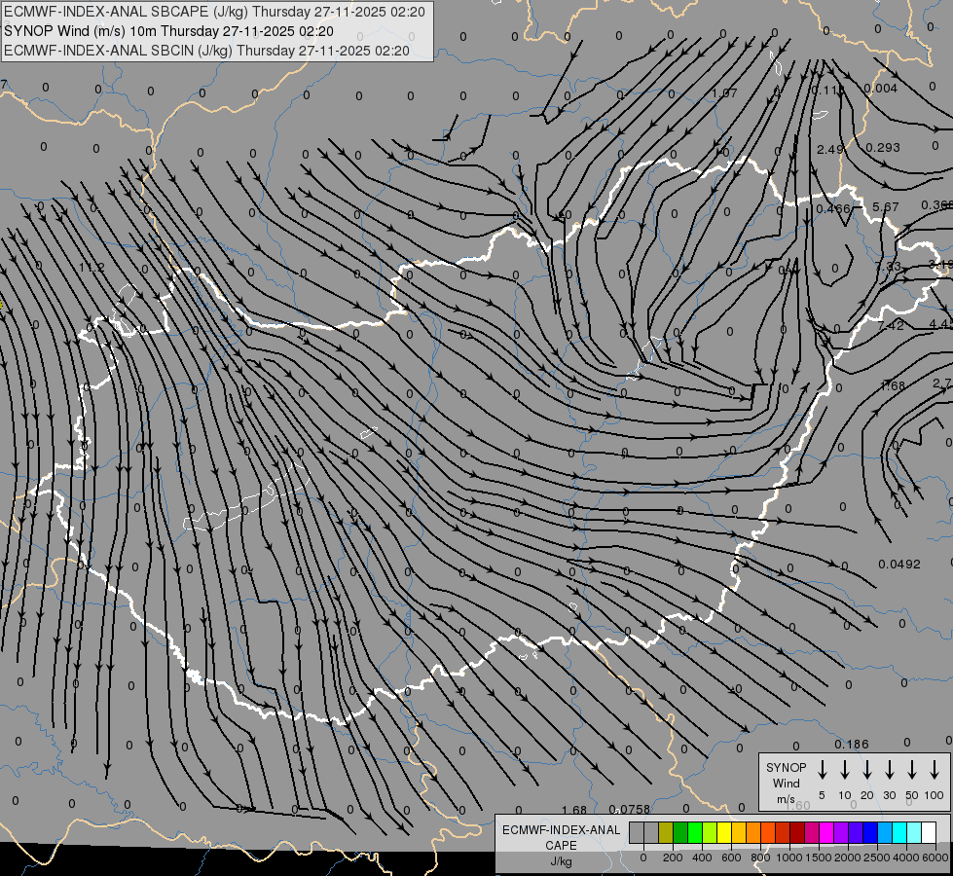Click the 0.186 value on the map
The width and height of the screenshot is (953, 876).
click(852, 744)
